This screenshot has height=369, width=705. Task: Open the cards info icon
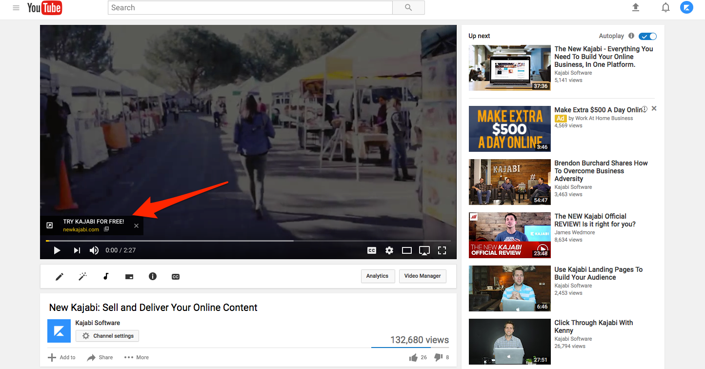point(153,276)
